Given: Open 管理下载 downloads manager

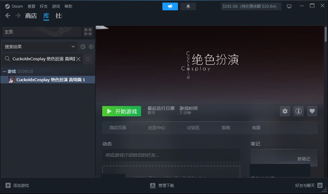Looking at the screenshot, I should click(166, 186).
